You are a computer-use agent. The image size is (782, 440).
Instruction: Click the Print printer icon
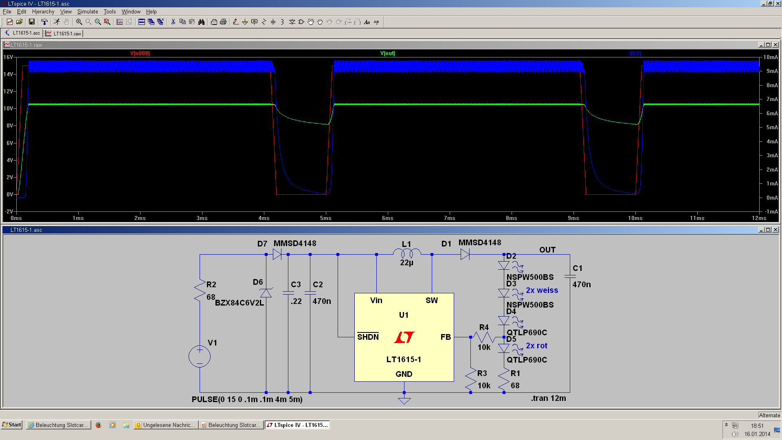point(223,22)
